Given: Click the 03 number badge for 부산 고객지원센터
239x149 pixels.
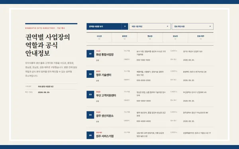Looking at the screenshot, I should tap(90, 95).
